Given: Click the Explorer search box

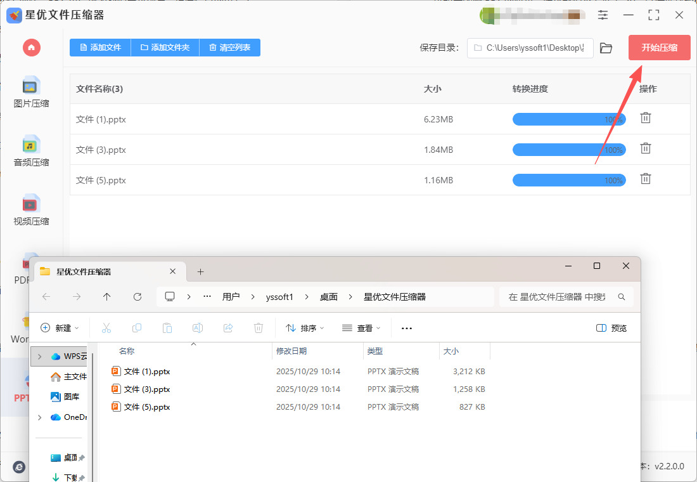Looking at the screenshot, I should click(x=561, y=297).
